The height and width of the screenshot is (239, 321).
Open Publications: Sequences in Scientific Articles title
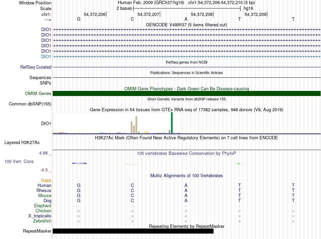point(187,73)
